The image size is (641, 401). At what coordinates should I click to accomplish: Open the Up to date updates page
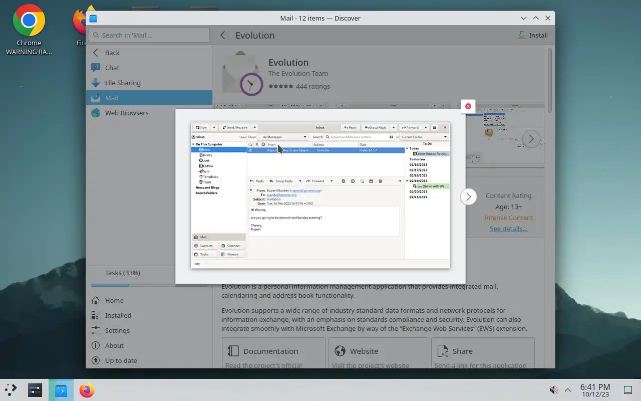149,360
